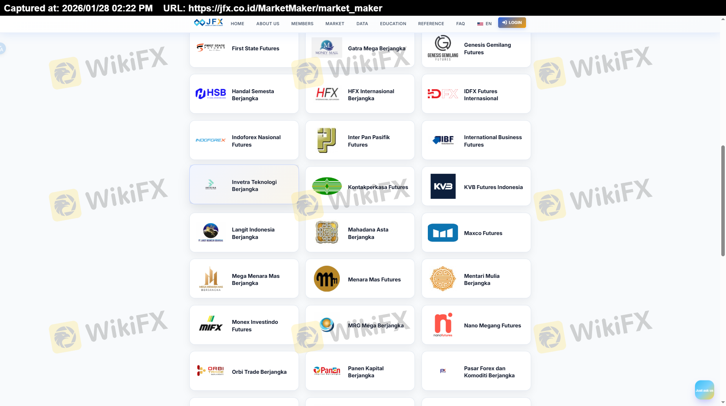The image size is (726, 406).
Task: Open the language selector showing EN
Action: click(x=484, y=24)
